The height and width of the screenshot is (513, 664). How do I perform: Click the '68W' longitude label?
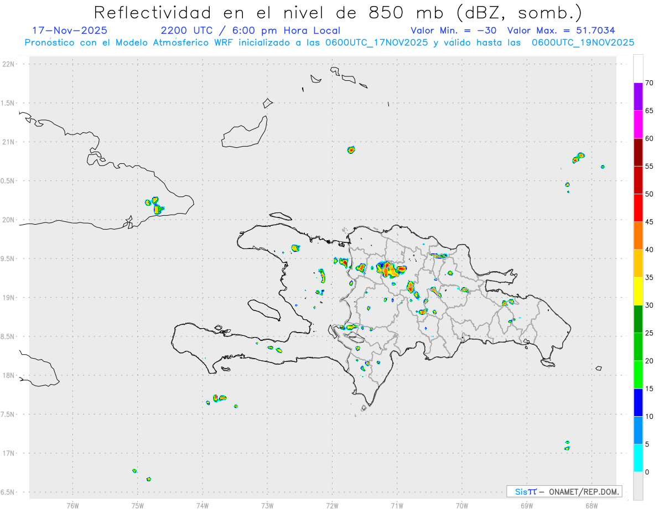point(592,505)
